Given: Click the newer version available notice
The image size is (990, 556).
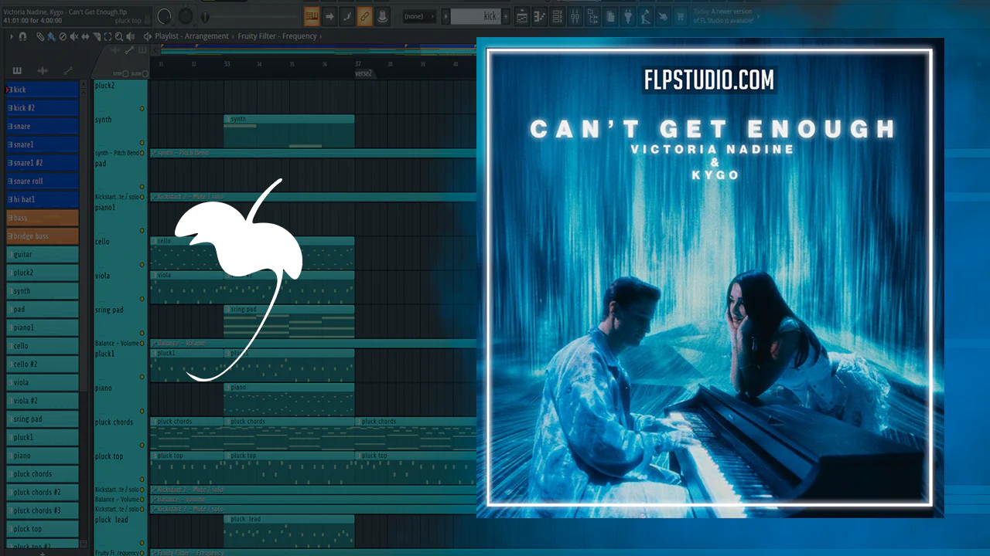Looking at the screenshot, I should tap(722, 16).
